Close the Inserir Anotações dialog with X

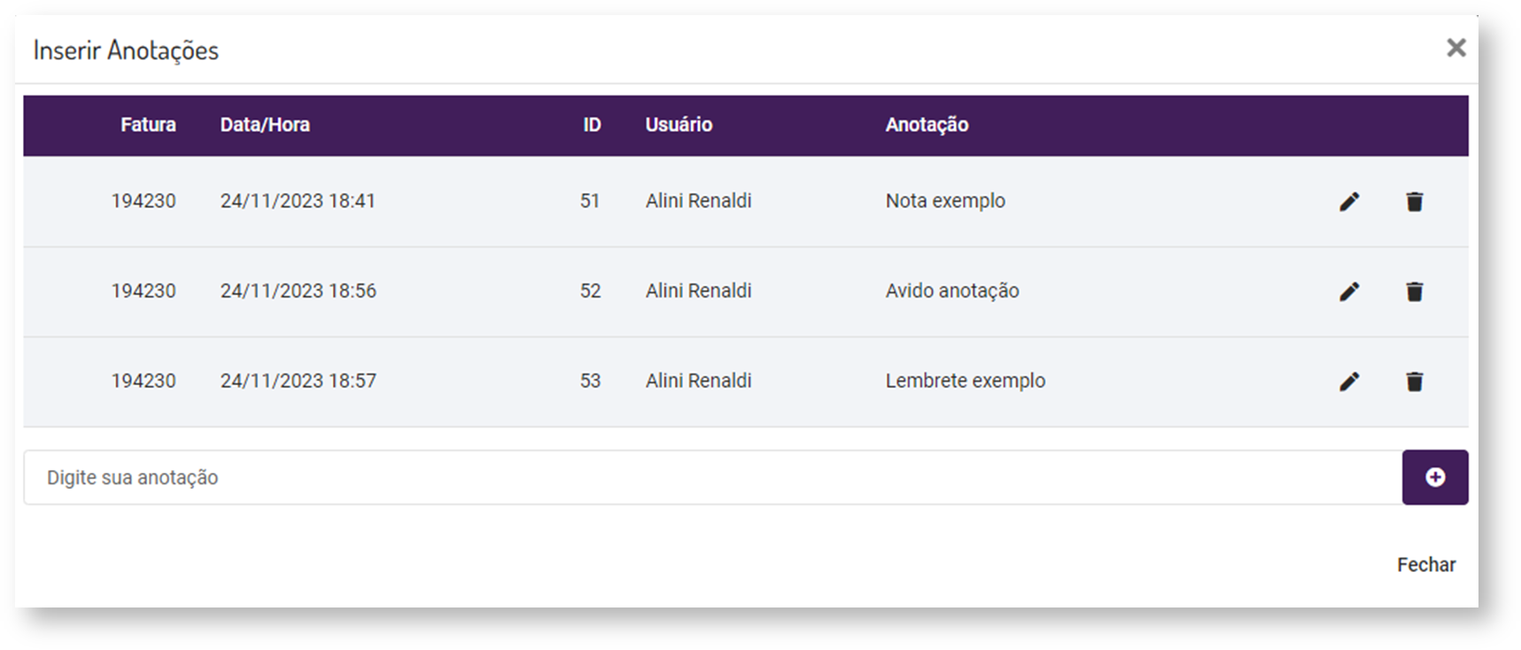(x=1456, y=48)
